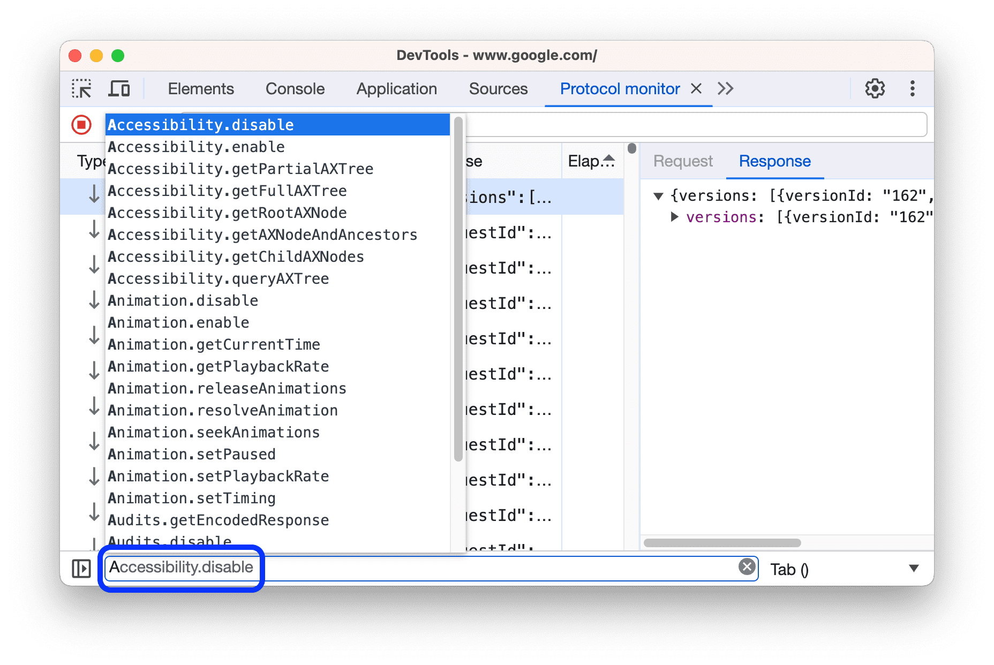Open the customize DevTools three-dot menu
The image size is (994, 665).
pyautogui.click(x=912, y=88)
